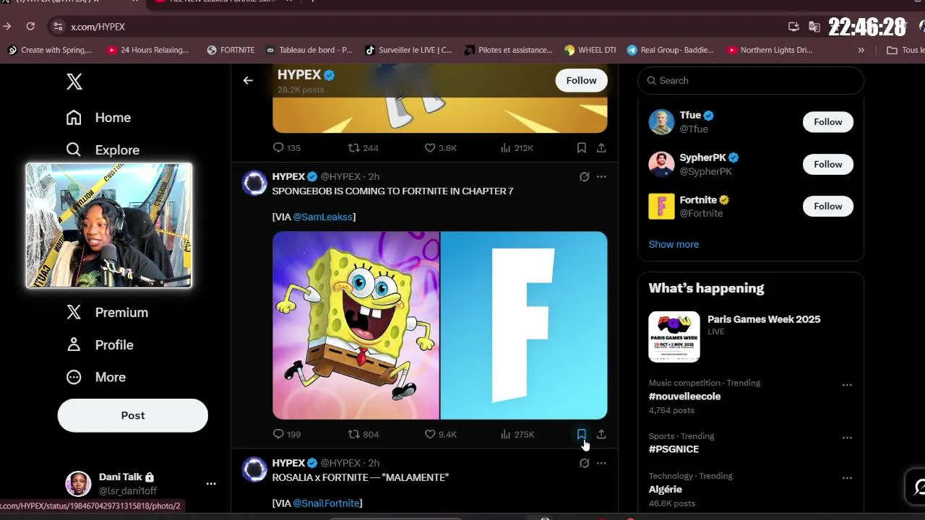
Task: Open the Paris Games Week 2025 event
Action: (751, 337)
